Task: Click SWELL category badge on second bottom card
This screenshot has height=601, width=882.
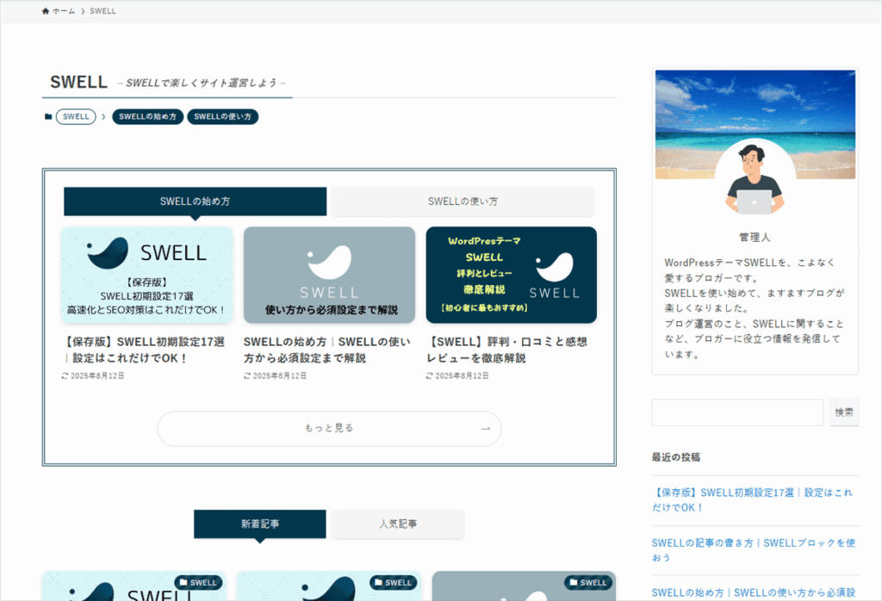Action: click(x=393, y=582)
